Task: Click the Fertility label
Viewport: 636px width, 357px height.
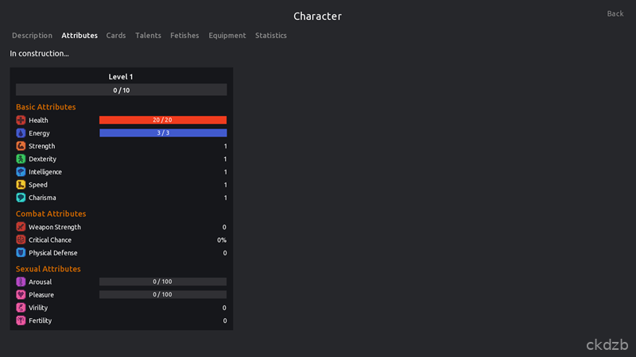Action: (x=41, y=321)
